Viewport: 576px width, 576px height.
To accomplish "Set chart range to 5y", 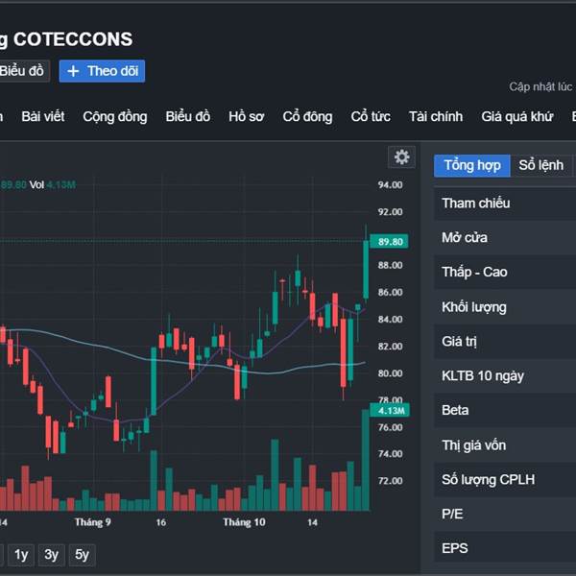I will click(x=83, y=554).
